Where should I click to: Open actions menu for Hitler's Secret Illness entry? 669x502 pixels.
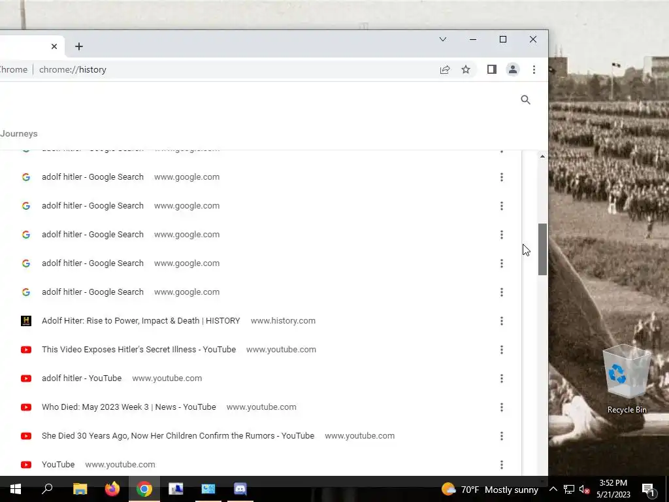[502, 350]
